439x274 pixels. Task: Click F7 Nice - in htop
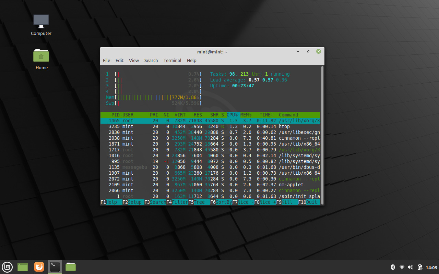pyautogui.click(x=243, y=202)
